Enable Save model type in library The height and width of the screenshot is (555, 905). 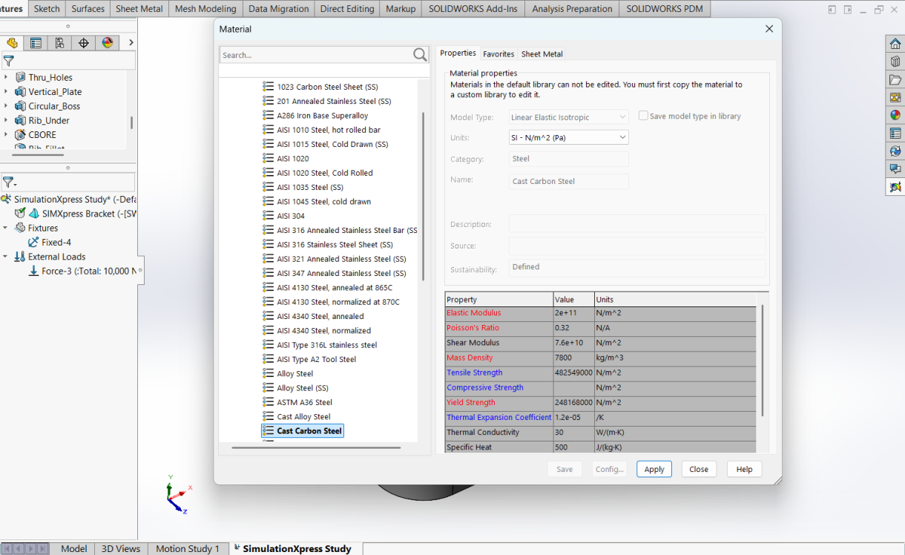(643, 114)
